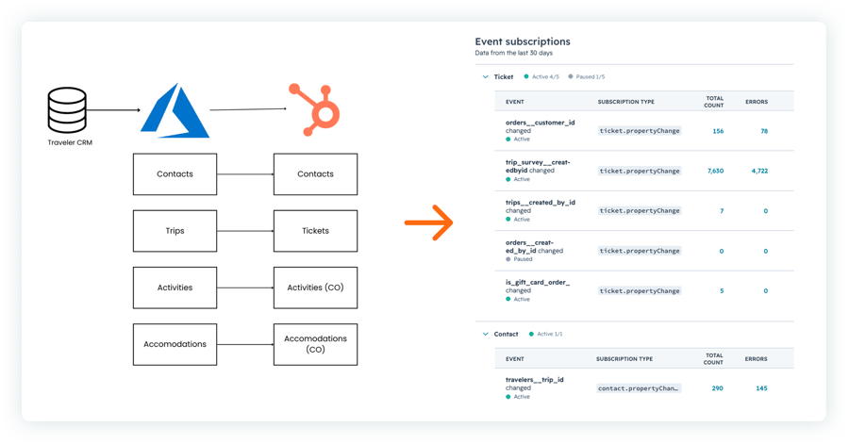The width and height of the screenshot is (849, 444).
Task: Click the Active 1/1 indicator for Contact
Action: coord(546,335)
